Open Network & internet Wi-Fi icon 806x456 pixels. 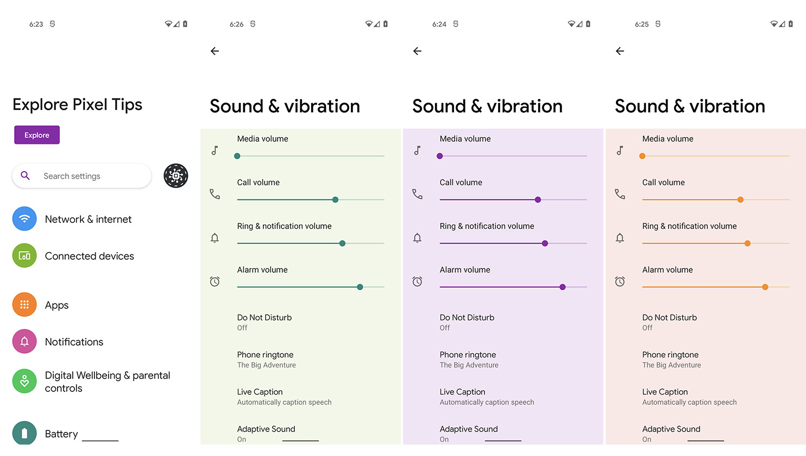[24, 219]
